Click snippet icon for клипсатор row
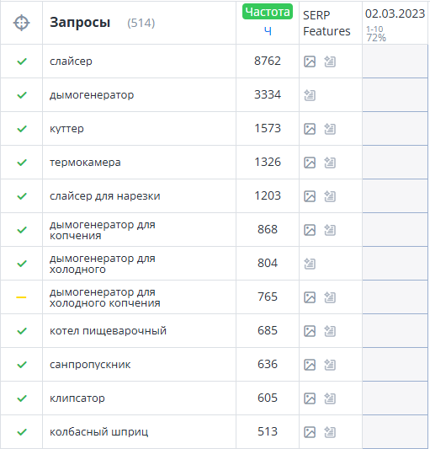The image size is (430, 449). pos(330,398)
